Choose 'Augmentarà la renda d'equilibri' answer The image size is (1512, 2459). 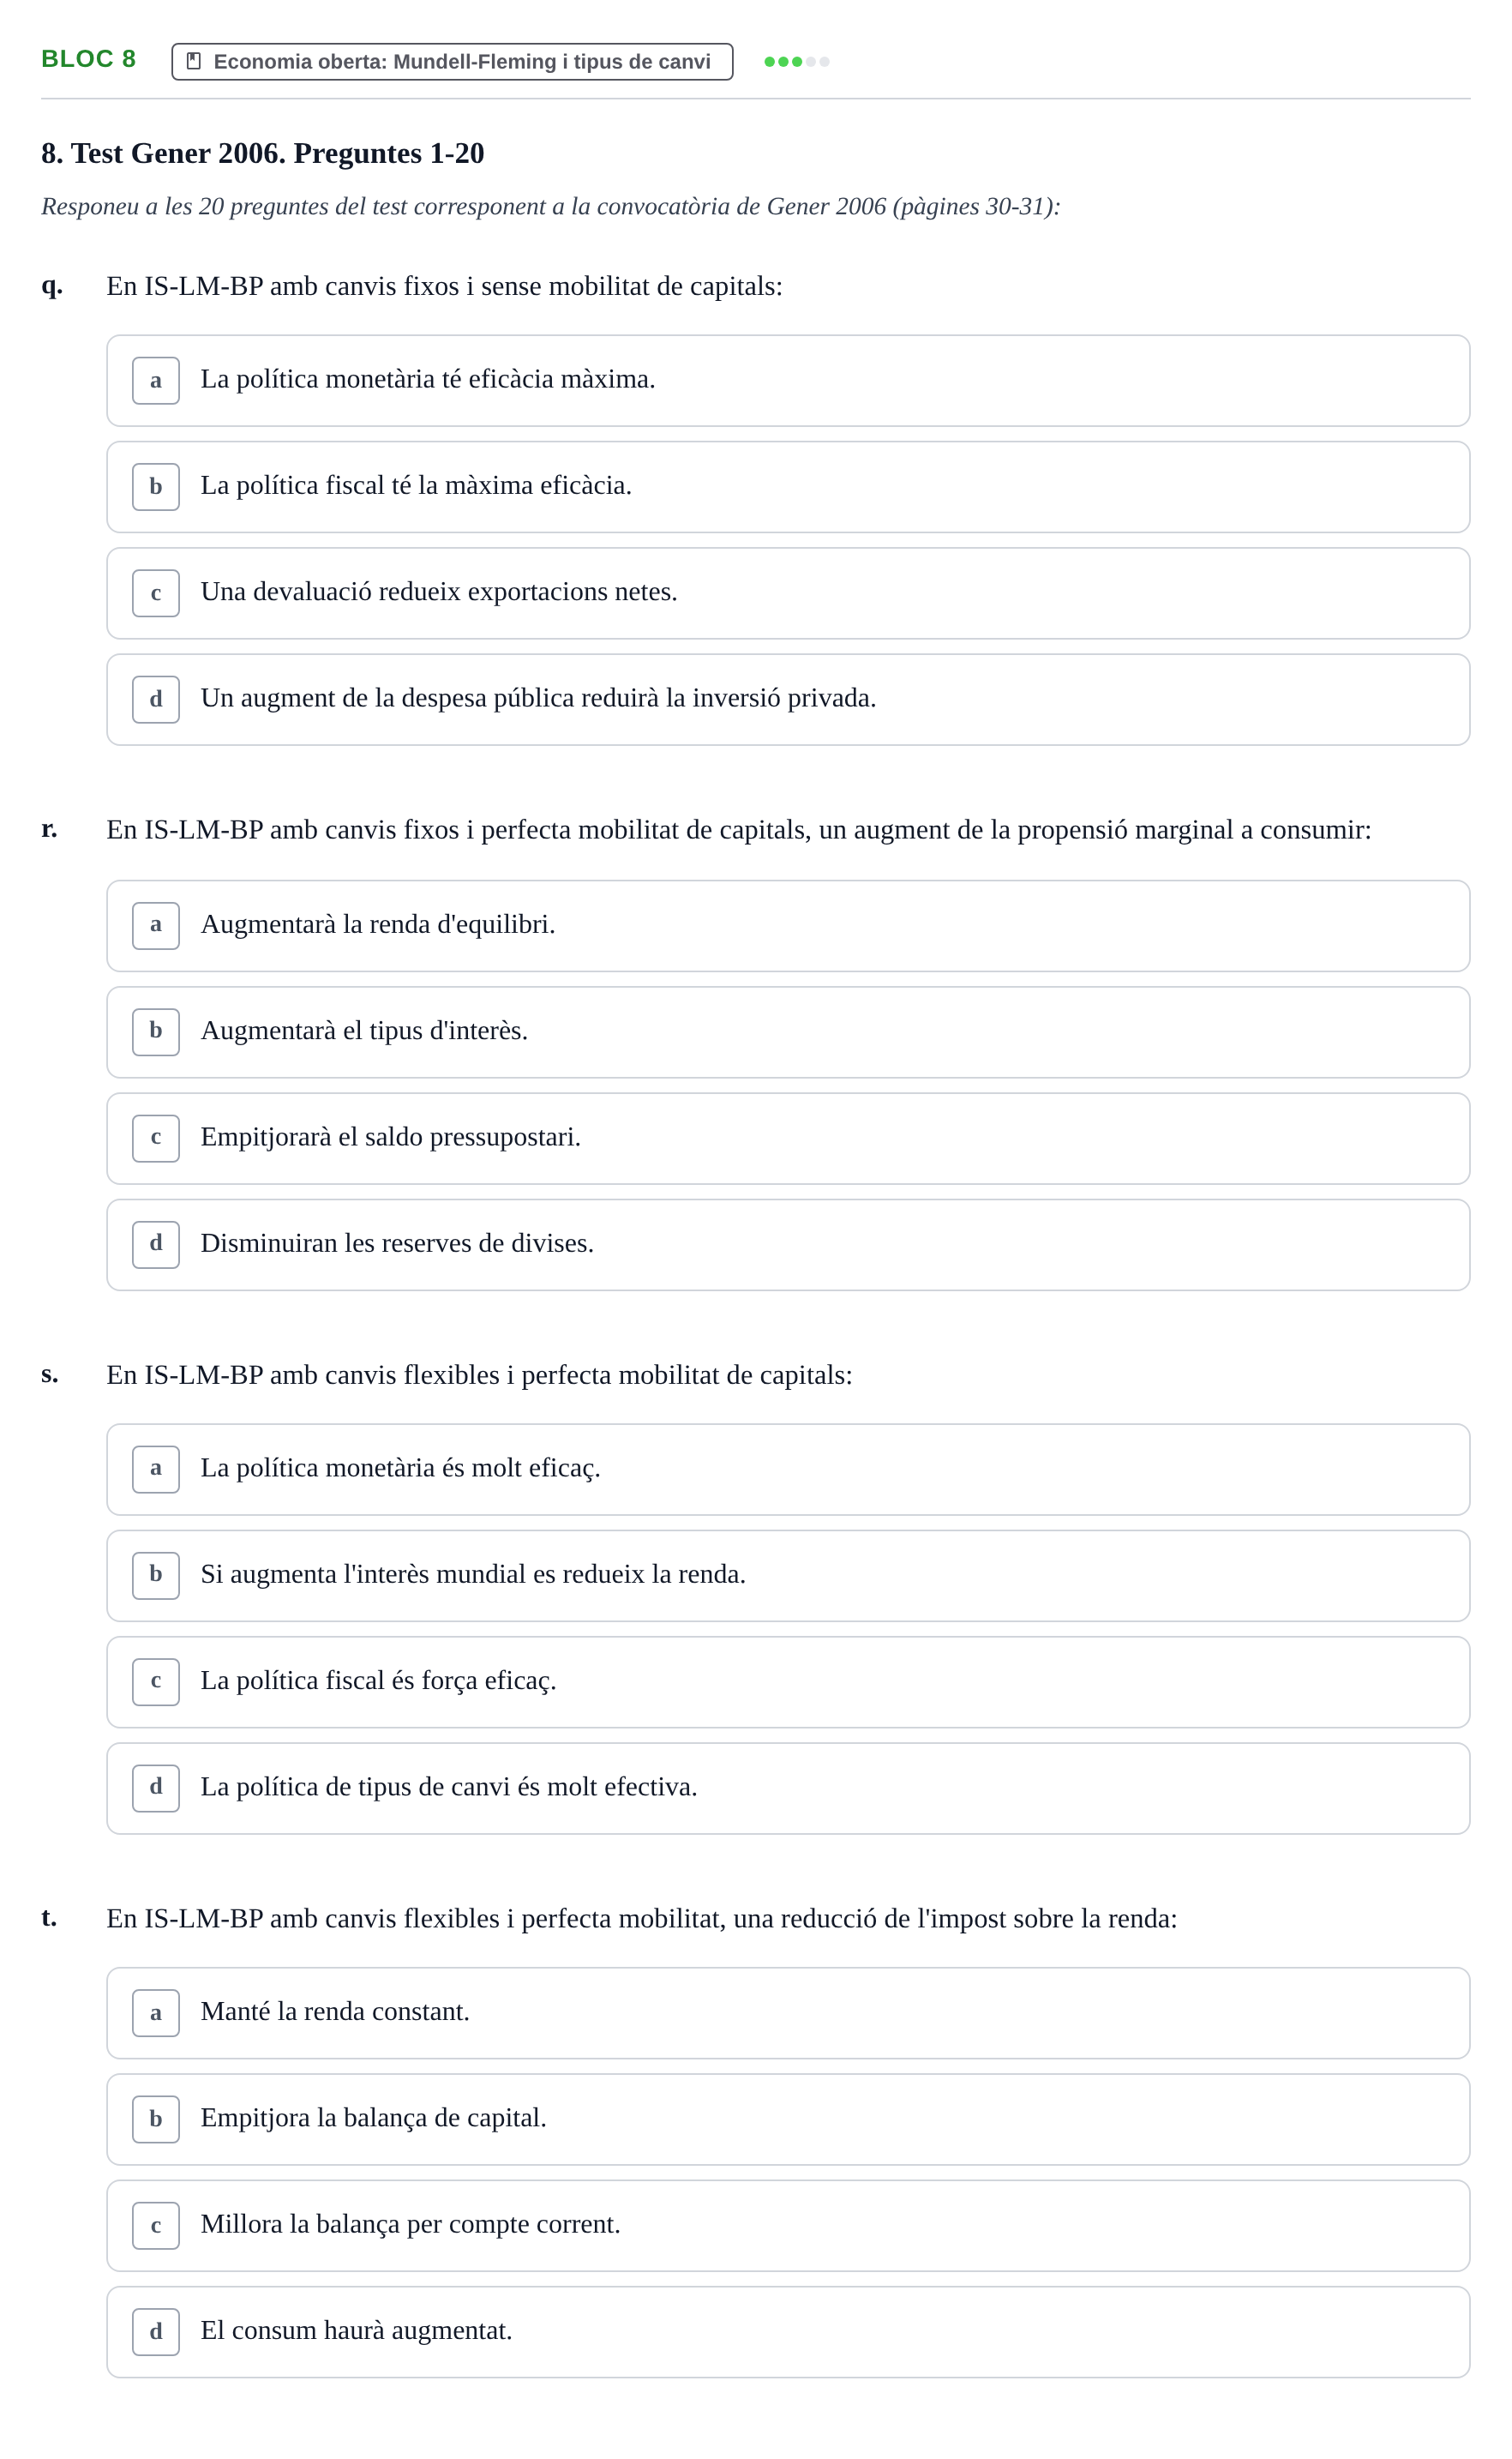click(x=788, y=925)
